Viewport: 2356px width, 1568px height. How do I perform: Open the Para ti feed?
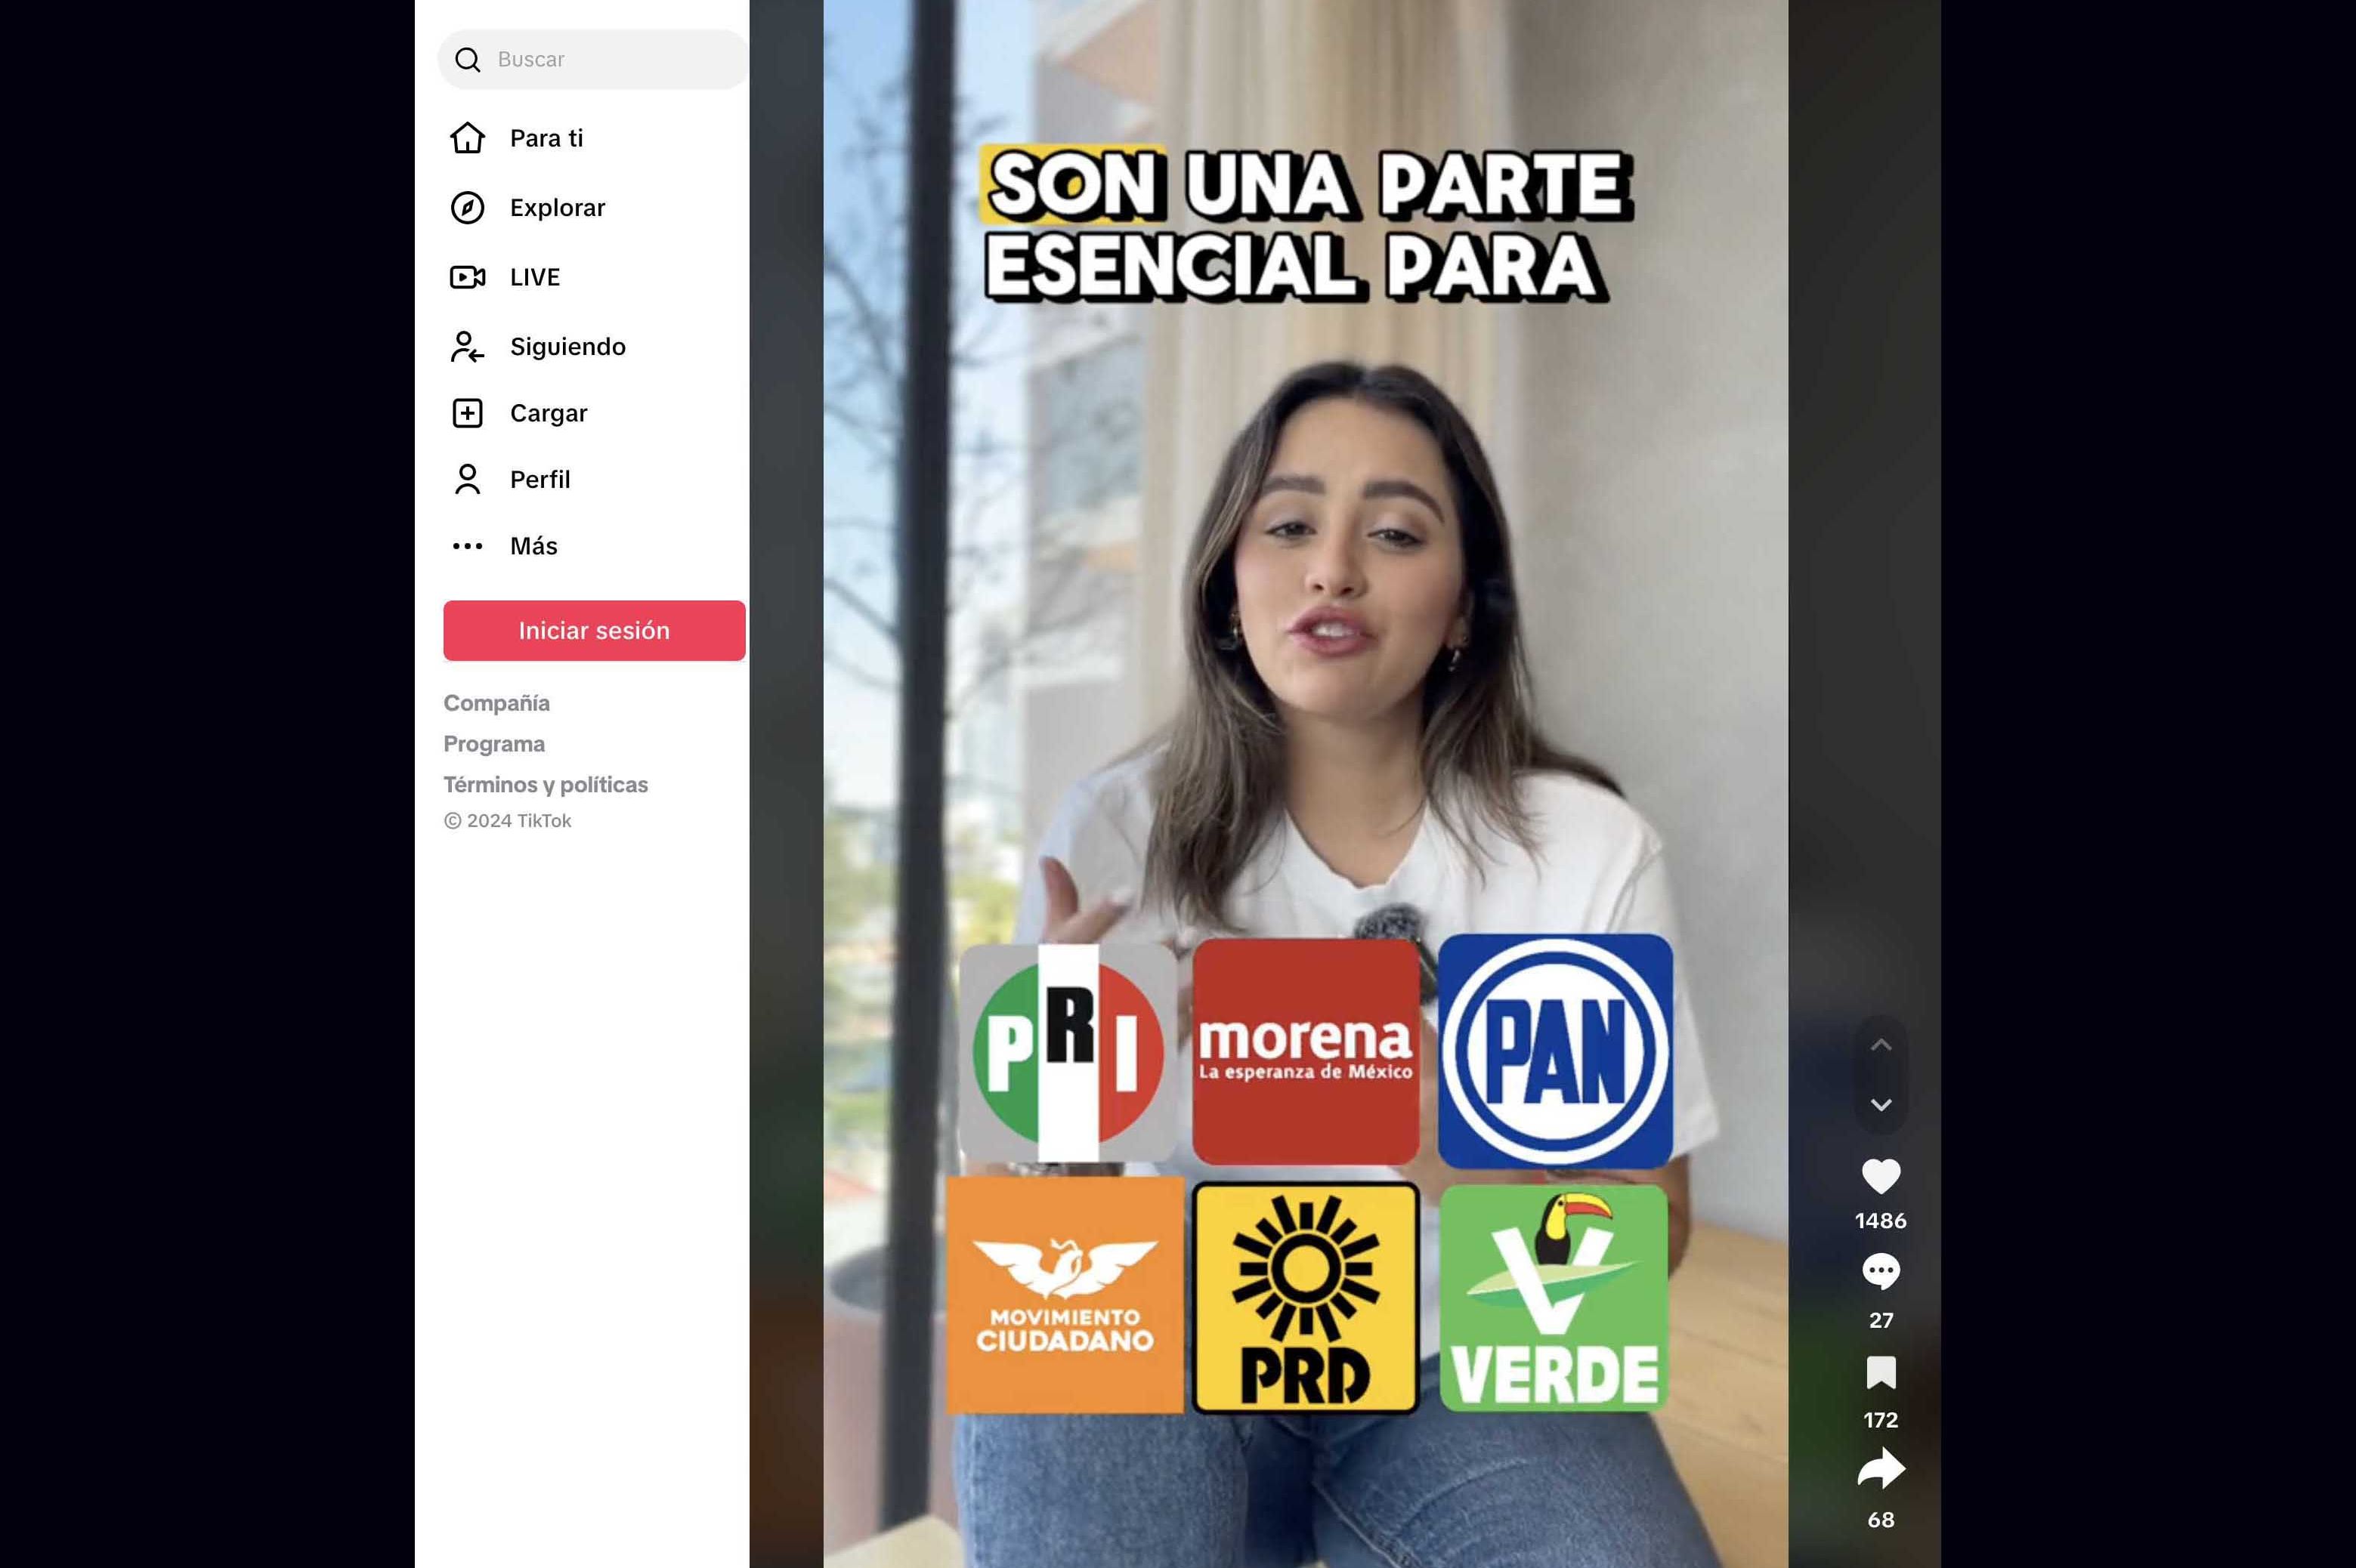pos(546,138)
